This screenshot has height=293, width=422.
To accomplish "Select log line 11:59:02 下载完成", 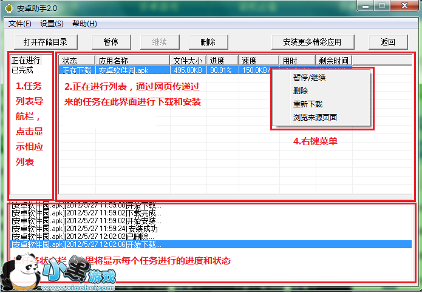I will (211, 214).
